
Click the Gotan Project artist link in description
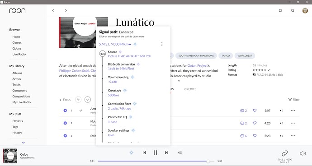pyautogui.click(x=198, y=65)
